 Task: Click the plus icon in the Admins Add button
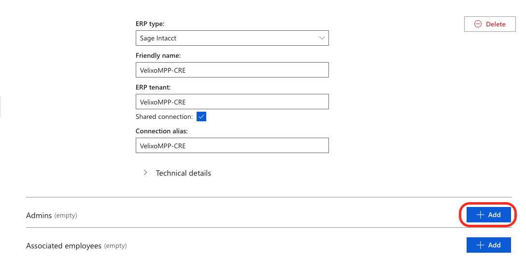click(480, 215)
